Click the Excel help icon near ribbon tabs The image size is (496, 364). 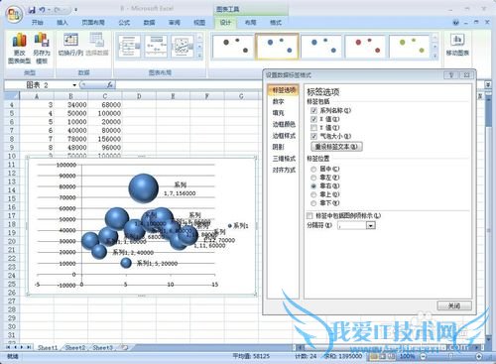click(455, 23)
